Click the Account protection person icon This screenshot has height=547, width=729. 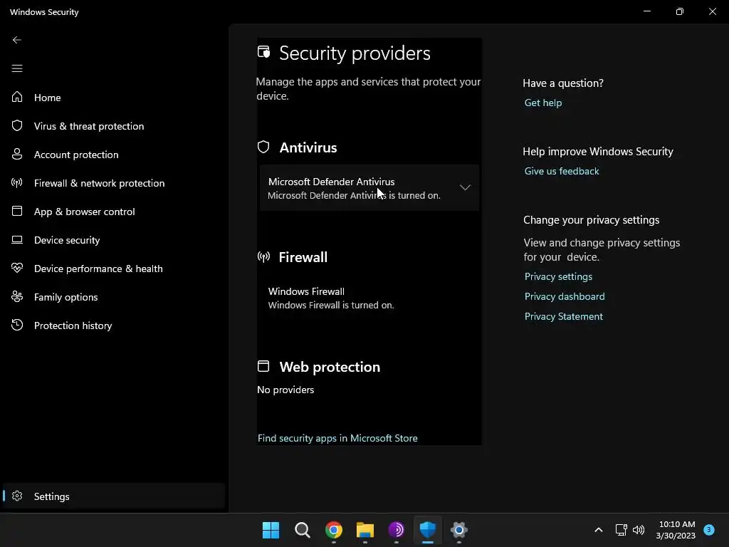click(17, 154)
